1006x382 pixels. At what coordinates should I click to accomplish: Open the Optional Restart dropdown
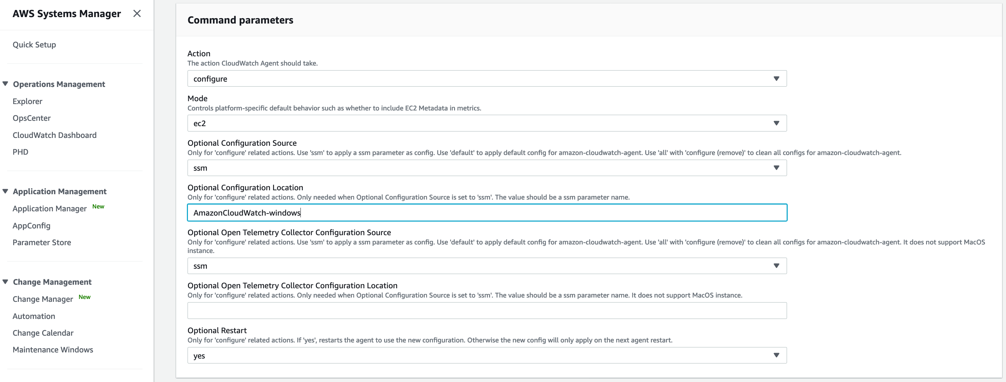click(x=487, y=356)
